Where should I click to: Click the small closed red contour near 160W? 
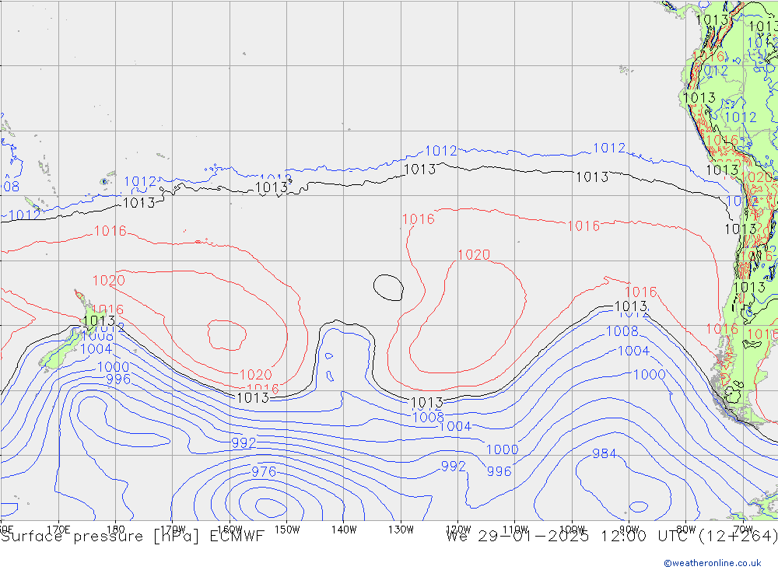[x=226, y=334]
